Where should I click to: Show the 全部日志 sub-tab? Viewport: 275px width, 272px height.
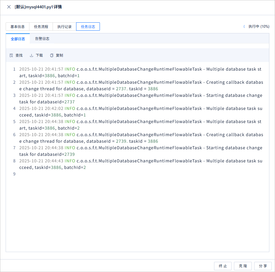click(x=18, y=39)
